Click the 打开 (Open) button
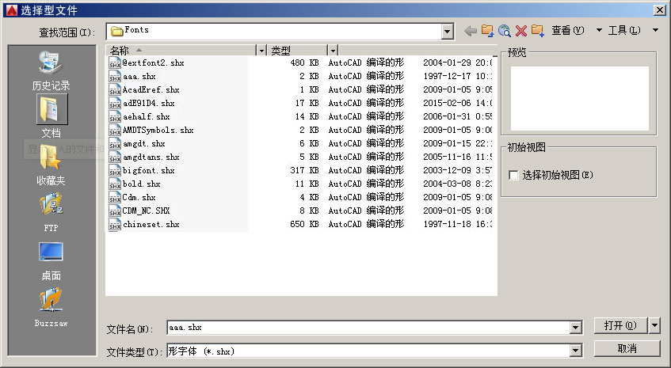The width and height of the screenshot is (671, 368). (620, 325)
